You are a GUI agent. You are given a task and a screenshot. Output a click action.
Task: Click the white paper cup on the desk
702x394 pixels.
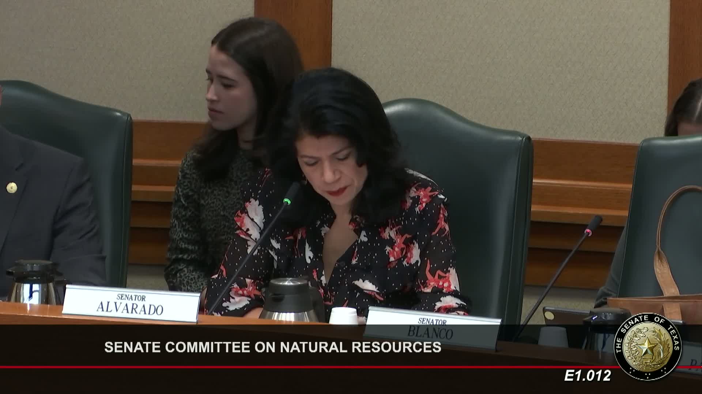343,316
